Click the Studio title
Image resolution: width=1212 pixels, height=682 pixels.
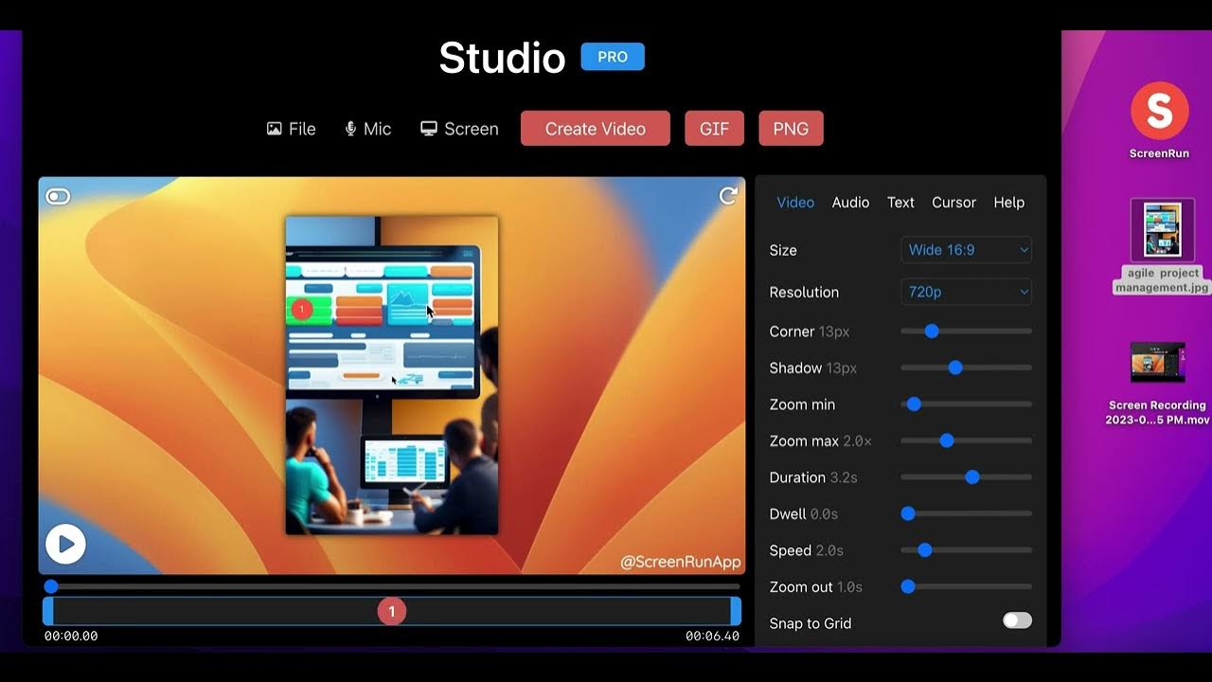pos(502,58)
